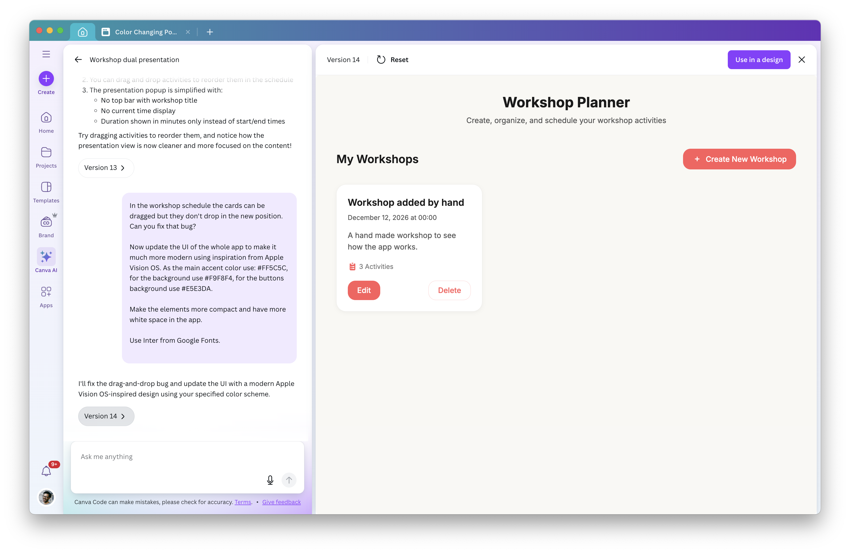Switch to Color Changing Po... tab
Viewport: 850px width, 553px height.
tap(146, 32)
